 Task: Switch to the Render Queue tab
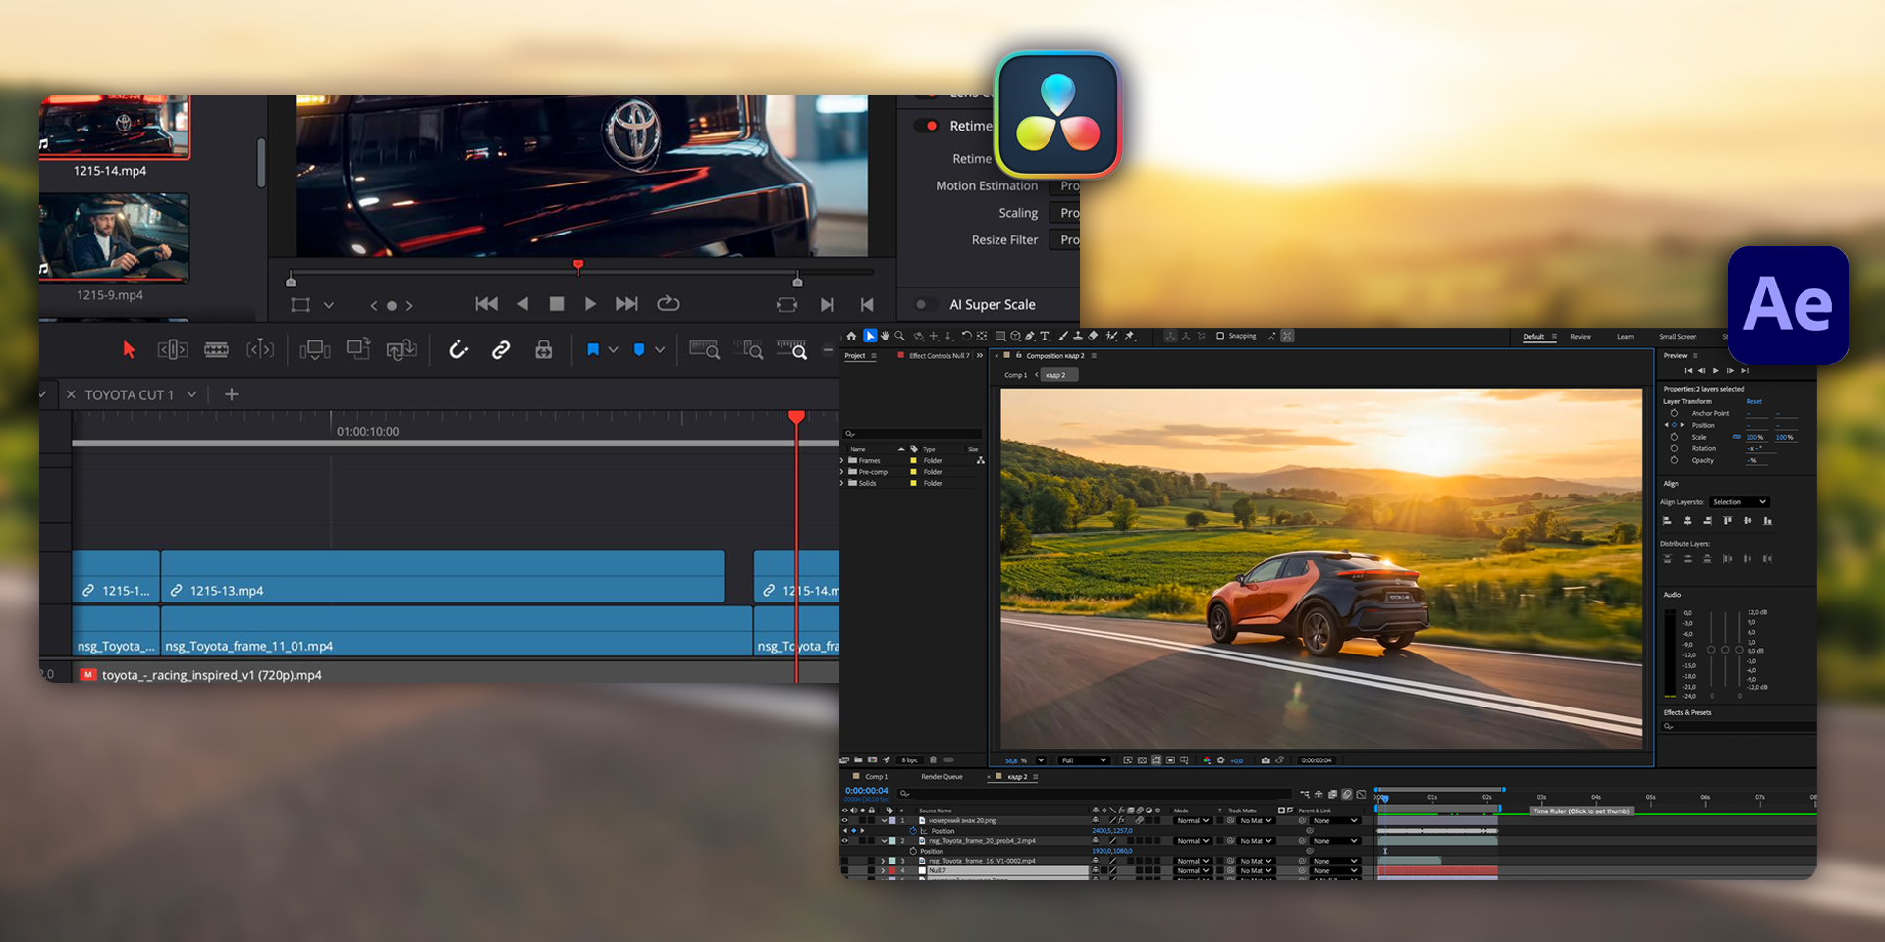pyautogui.click(x=942, y=777)
